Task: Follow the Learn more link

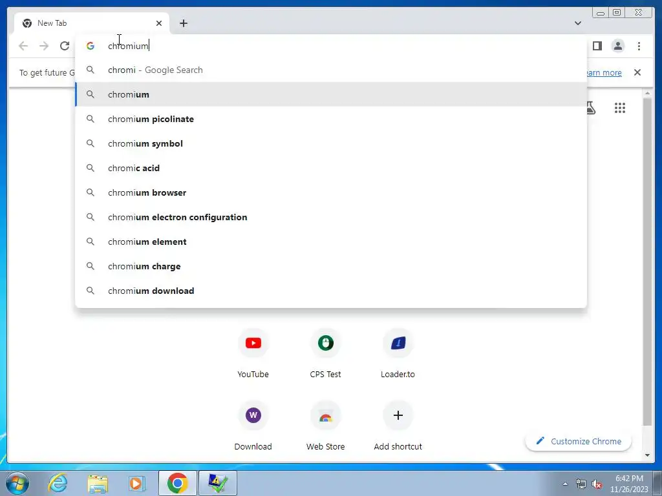Action: coord(604,72)
